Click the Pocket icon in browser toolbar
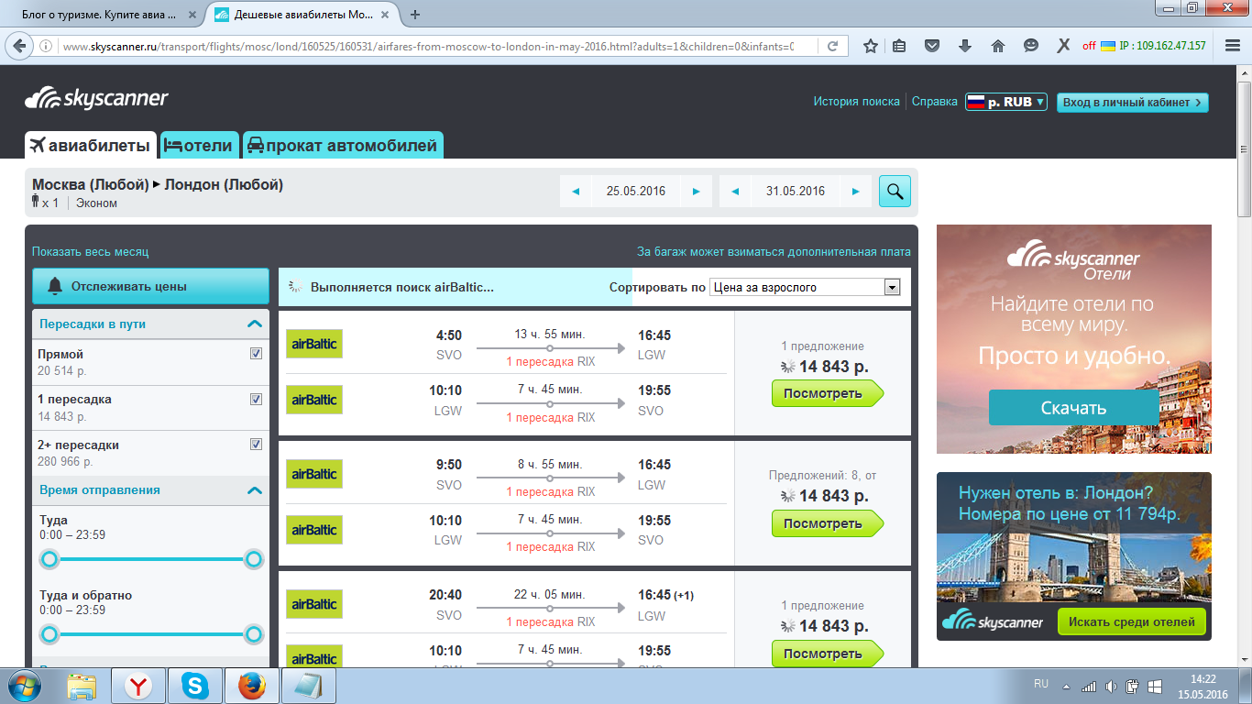Viewport: 1252px width, 704px height. 932,46
